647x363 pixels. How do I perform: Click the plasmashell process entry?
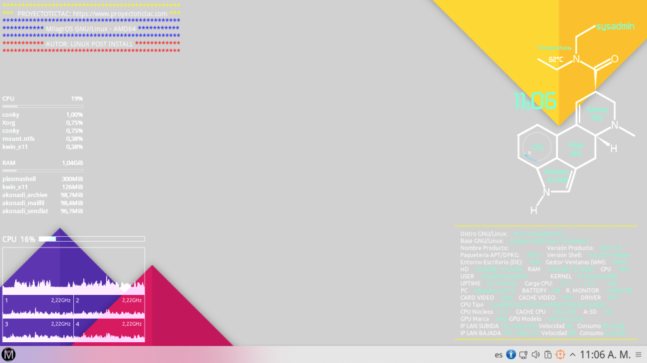click(x=19, y=179)
